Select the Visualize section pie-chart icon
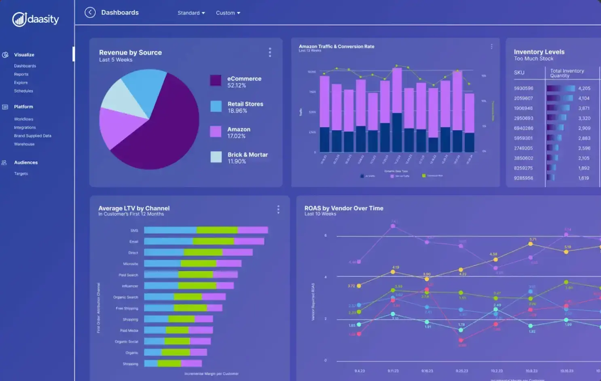The width and height of the screenshot is (601, 381). point(5,54)
